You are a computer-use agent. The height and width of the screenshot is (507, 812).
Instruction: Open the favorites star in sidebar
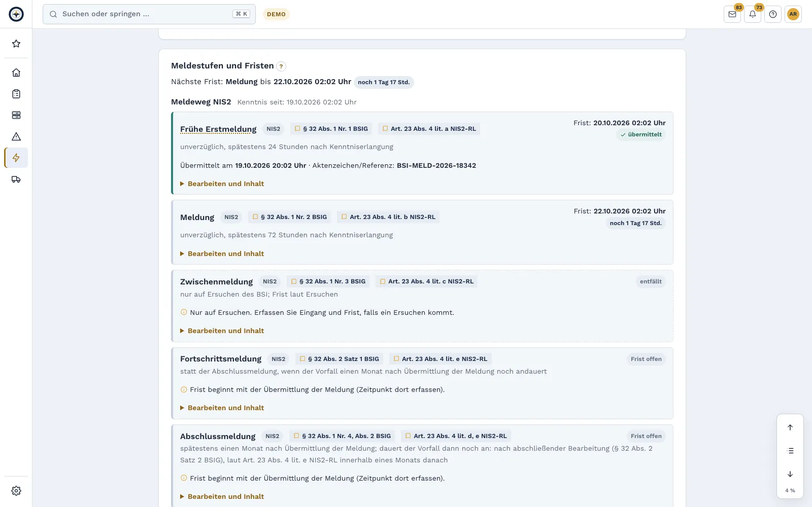tap(16, 44)
